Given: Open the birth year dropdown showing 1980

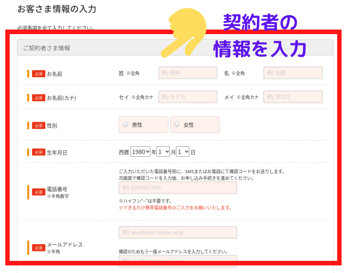Looking at the screenshot, I should pos(140,152).
